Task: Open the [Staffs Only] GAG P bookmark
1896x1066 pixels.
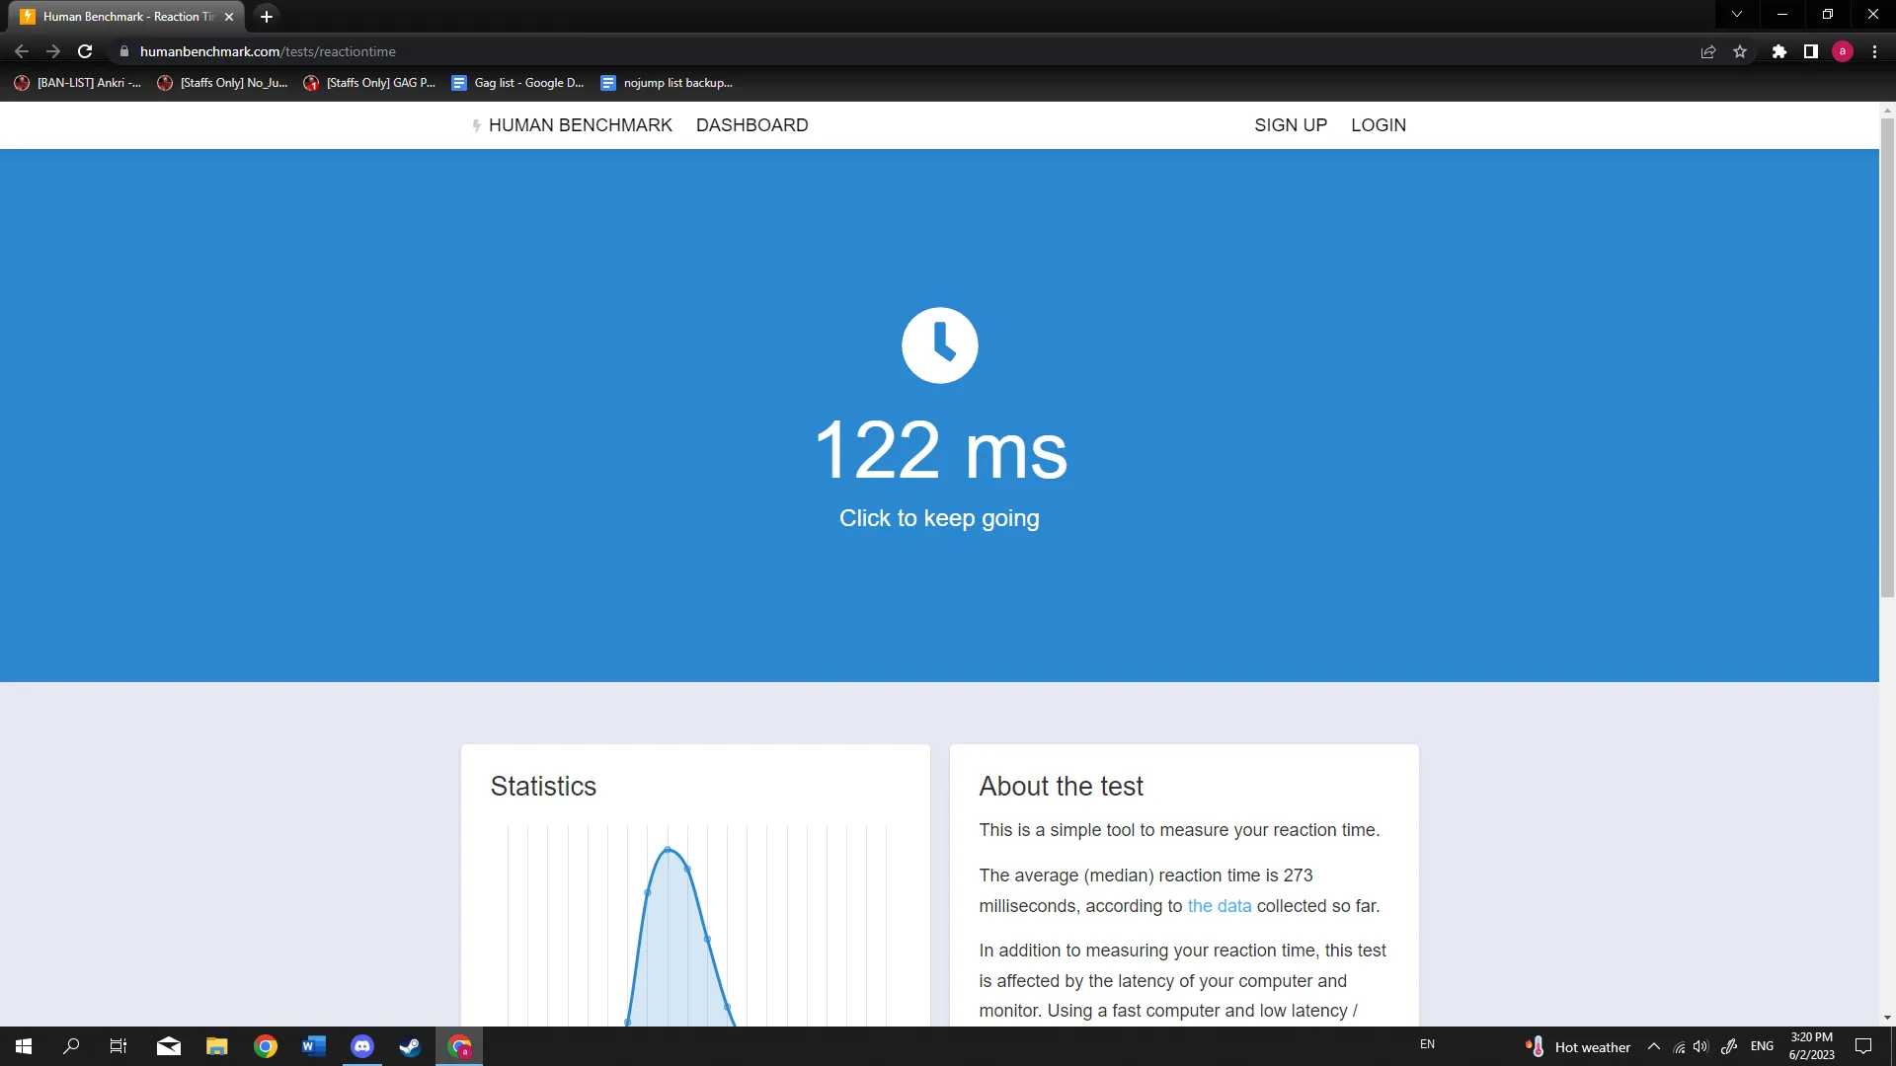Action: pos(370,83)
